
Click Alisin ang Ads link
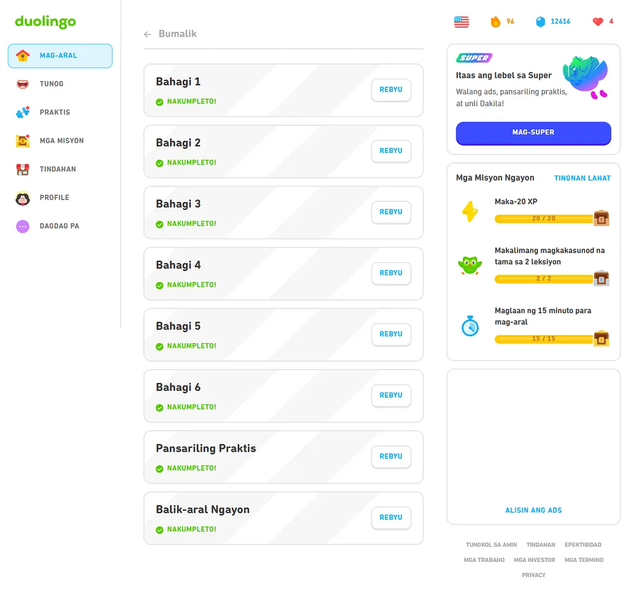[x=533, y=510]
